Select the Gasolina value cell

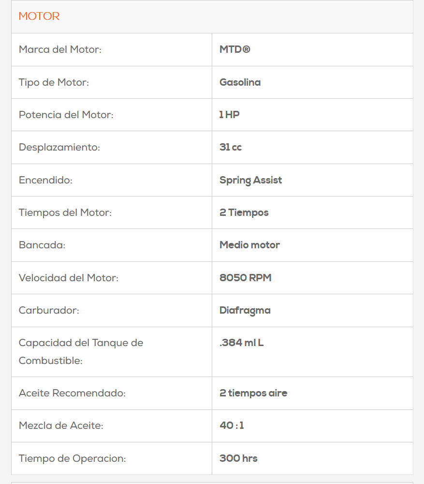point(240,82)
